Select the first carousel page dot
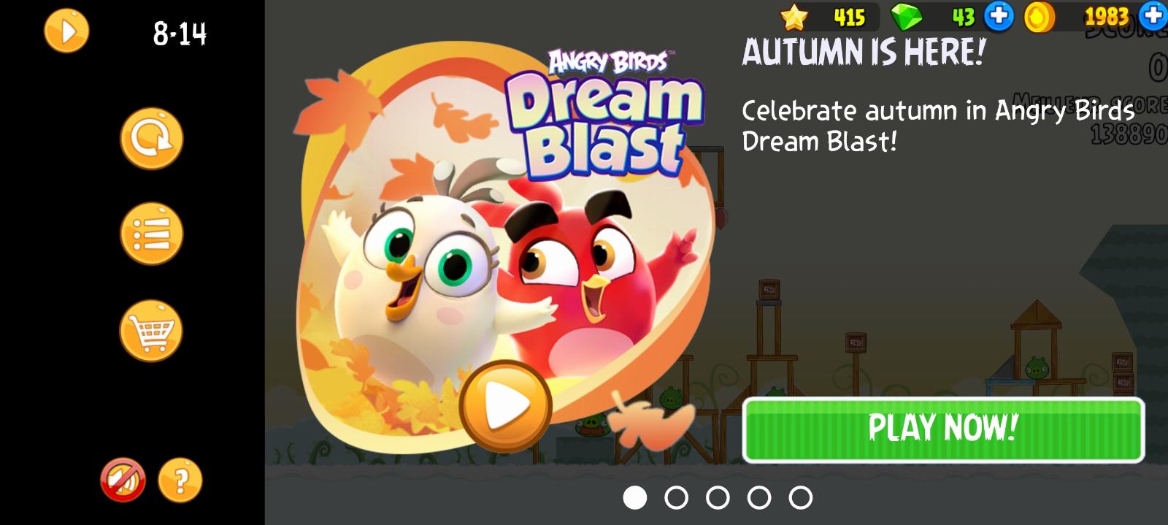1168x525 pixels. pyautogui.click(x=635, y=498)
